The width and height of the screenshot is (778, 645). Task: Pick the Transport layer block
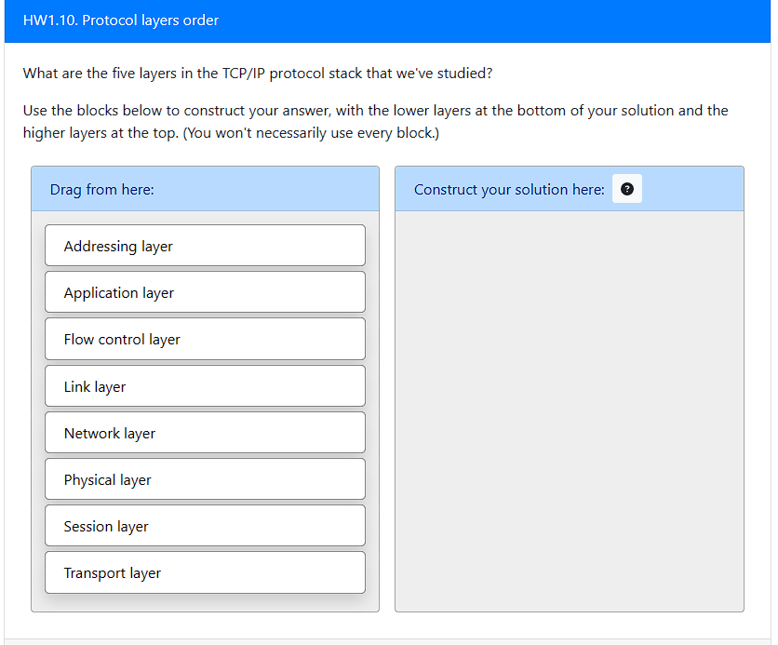[205, 572]
